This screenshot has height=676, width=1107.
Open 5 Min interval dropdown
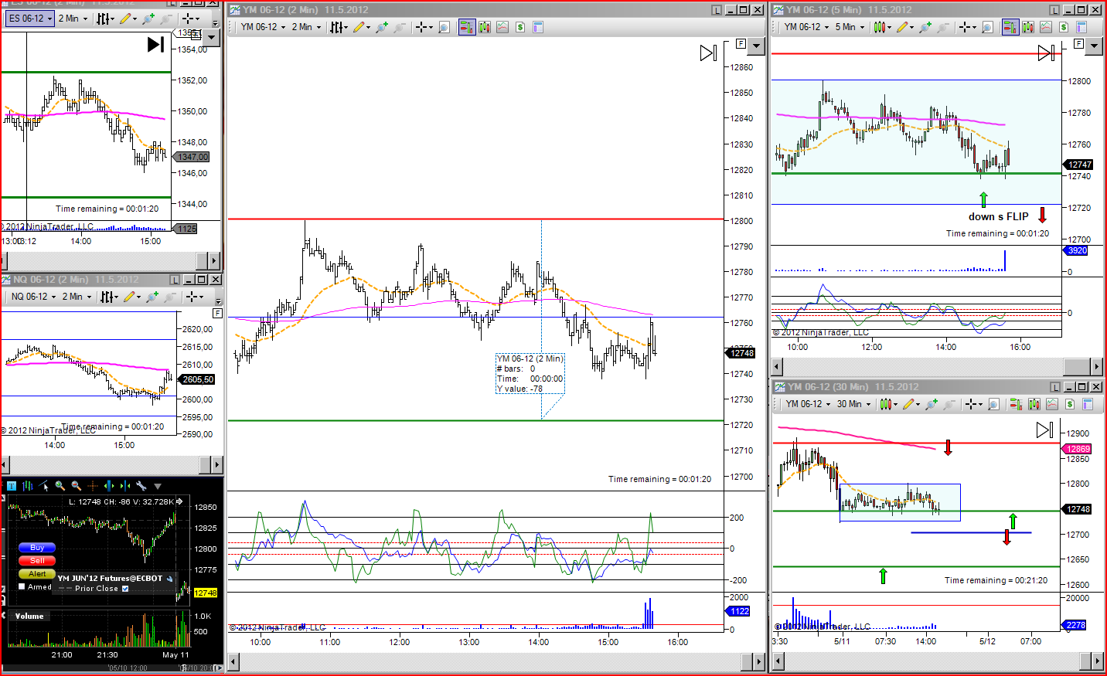pyautogui.click(x=849, y=27)
